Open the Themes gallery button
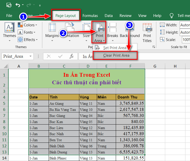This screenshot has height=161, width=190. tap(9, 32)
